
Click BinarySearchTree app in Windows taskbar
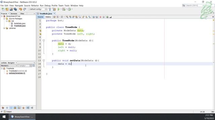[x=22, y=117]
